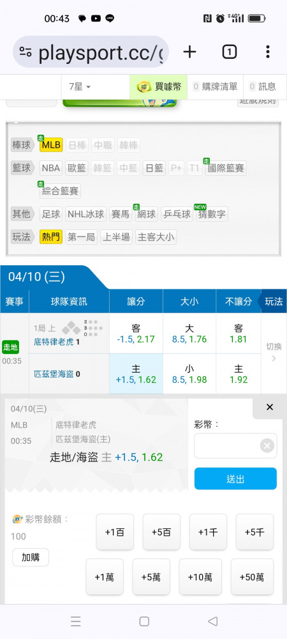Open 匹茲堡海盜 team link
The width and height of the screenshot is (287, 639).
click(x=54, y=374)
